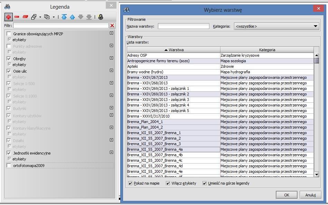Click the copy layers set icon

47,17
